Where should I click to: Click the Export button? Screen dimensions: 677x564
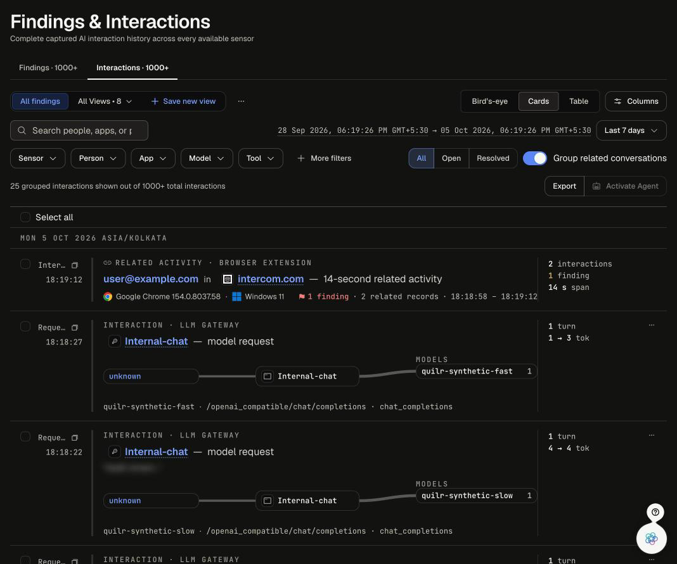[x=564, y=186]
